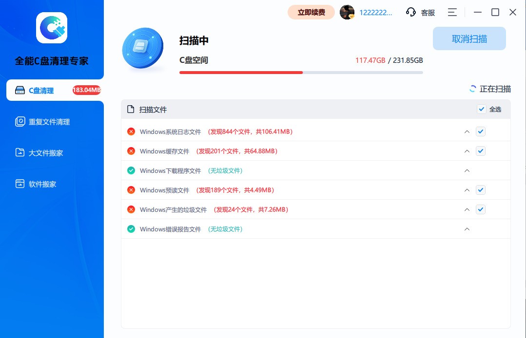Click the app logo icon in sidebar
Viewport: 526px width, 338px height.
(52, 28)
